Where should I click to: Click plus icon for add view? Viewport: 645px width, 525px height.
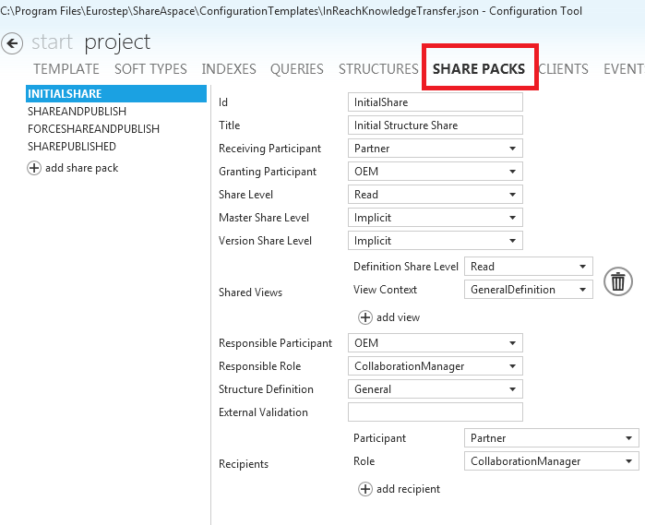coord(365,317)
